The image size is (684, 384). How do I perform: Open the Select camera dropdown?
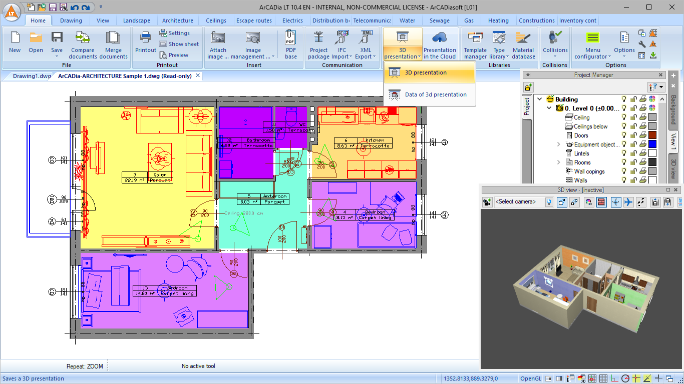549,202
